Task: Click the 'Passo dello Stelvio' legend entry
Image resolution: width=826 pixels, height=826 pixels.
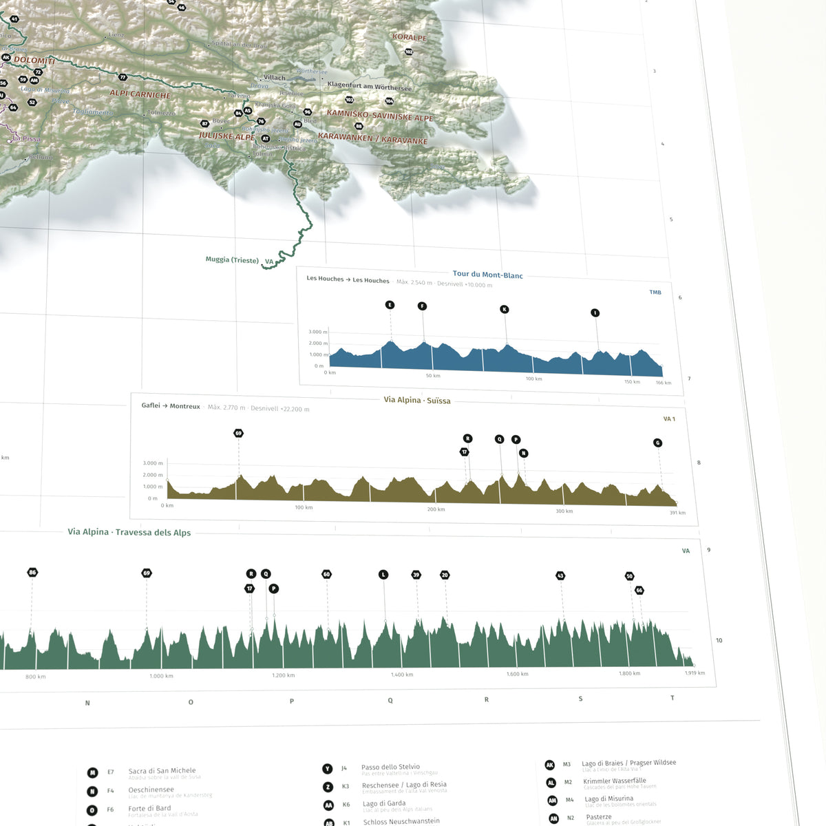Action: click(x=390, y=767)
